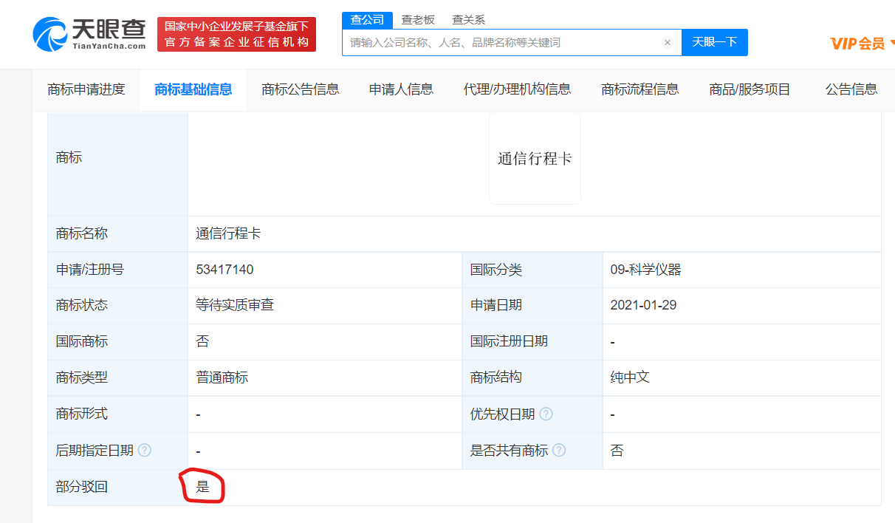895x523 pixels.
Task: Click the 通信行程卡 trademark image
Action: (x=535, y=159)
